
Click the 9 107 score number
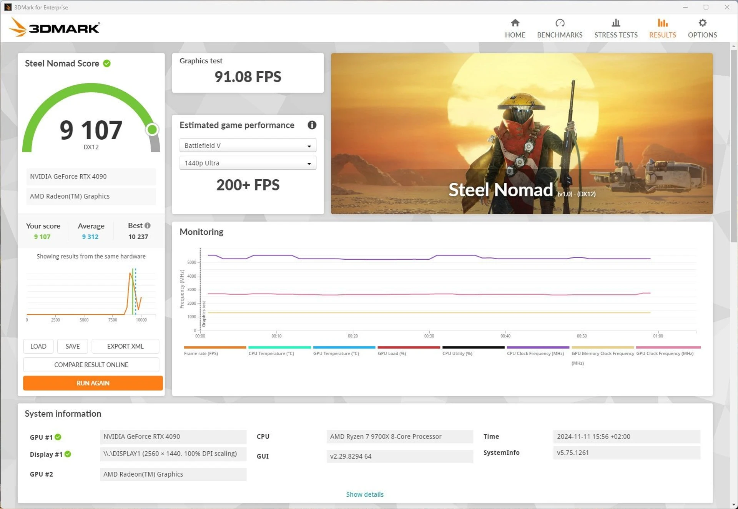pyautogui.click(x=91, y=130)
